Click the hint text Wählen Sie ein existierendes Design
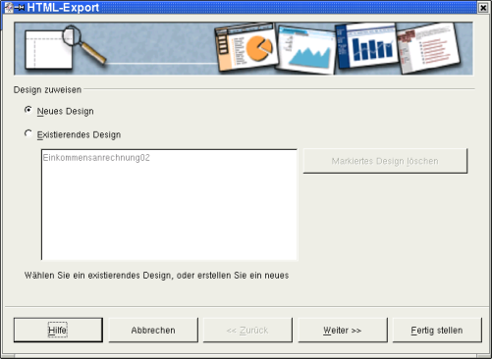Screen dimensions: 492x359 pos(156,276)
